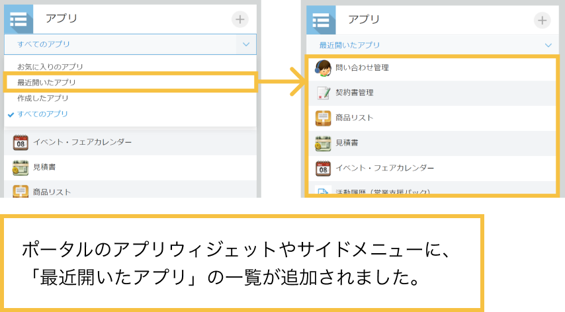The width and height of the screenshot is (565, 312).
Task: Click the plus add-app button in right panel
Action: (x=543, y=20)
